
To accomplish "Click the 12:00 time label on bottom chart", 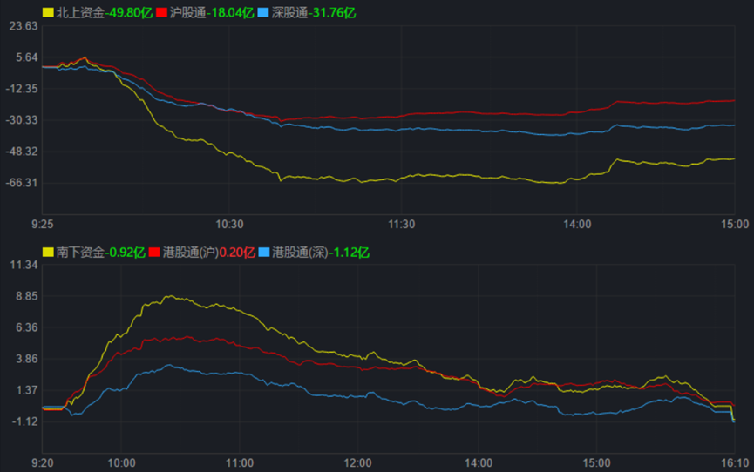I will [x=358, y=462].
